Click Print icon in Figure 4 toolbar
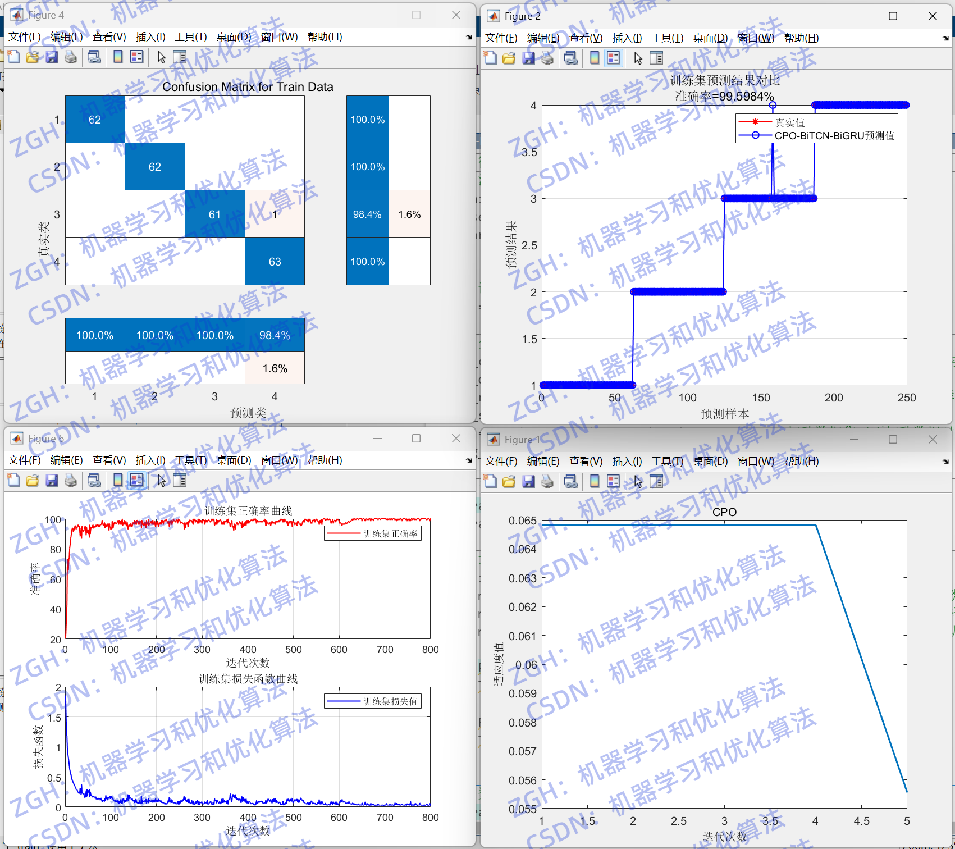 click(71, 57)
